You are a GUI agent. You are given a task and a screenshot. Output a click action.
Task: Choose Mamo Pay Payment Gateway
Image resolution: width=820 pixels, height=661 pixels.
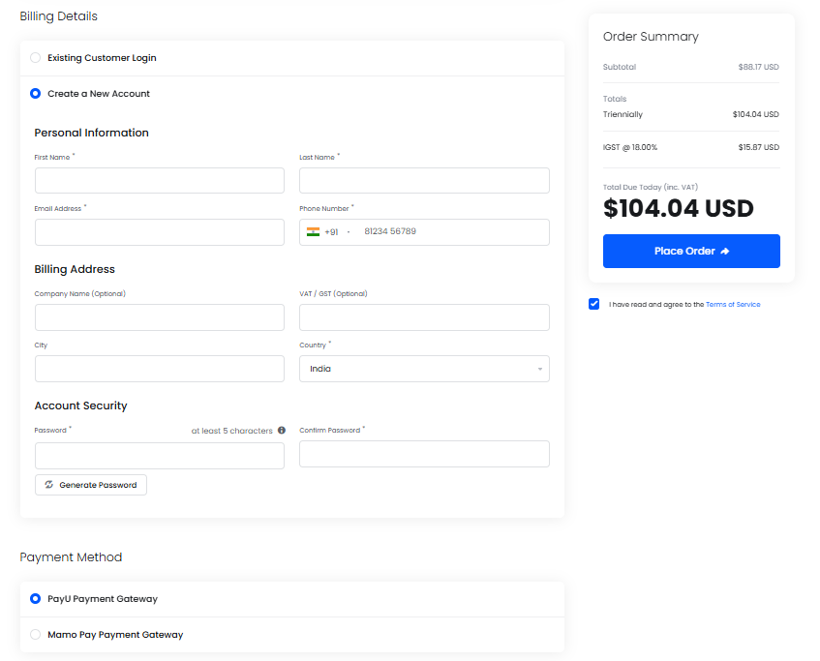pos(35,634)
